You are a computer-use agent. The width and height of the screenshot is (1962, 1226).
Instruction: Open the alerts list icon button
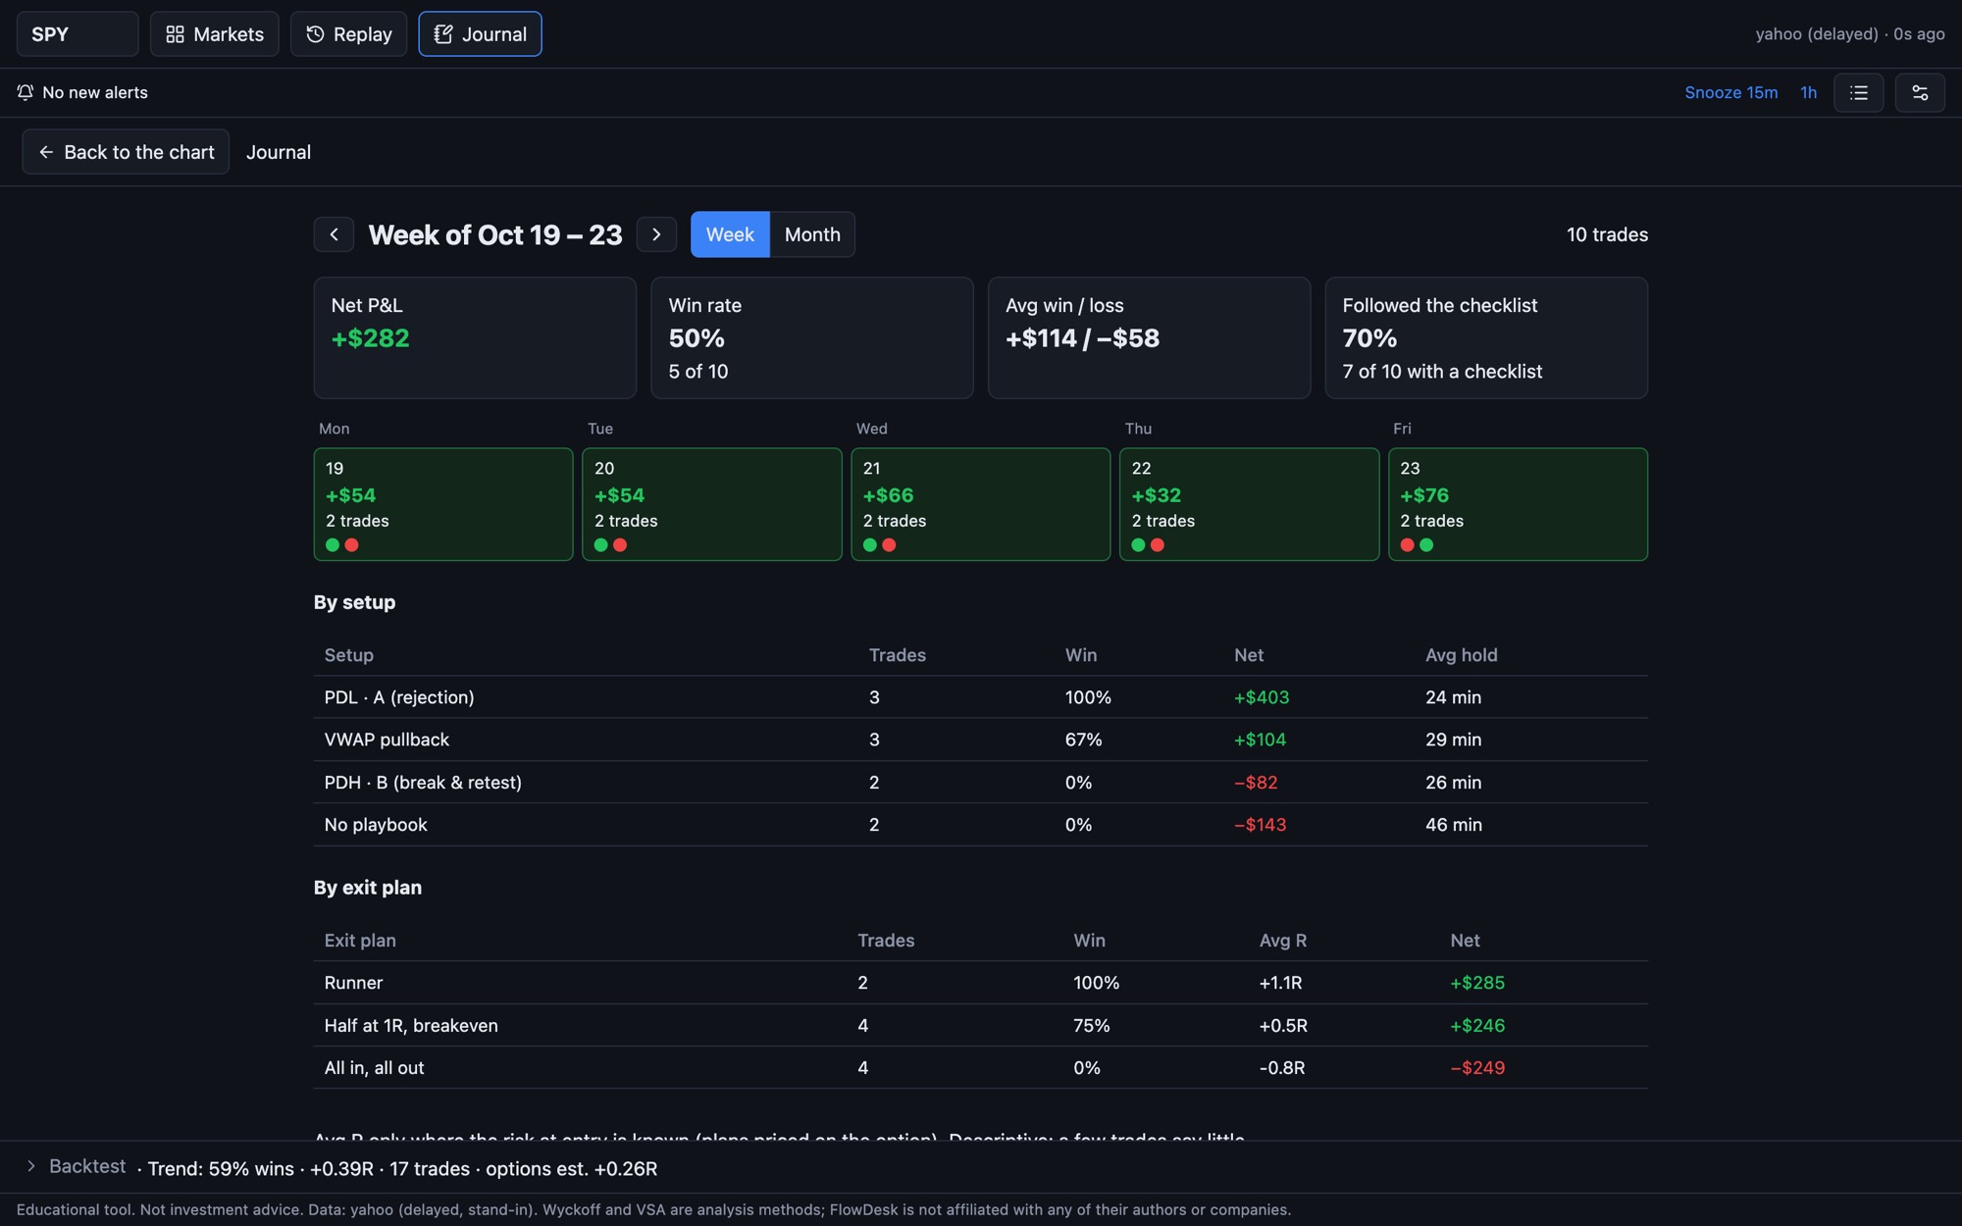(1858, 92)
